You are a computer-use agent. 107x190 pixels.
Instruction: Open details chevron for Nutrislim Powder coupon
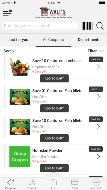(98, 157)
